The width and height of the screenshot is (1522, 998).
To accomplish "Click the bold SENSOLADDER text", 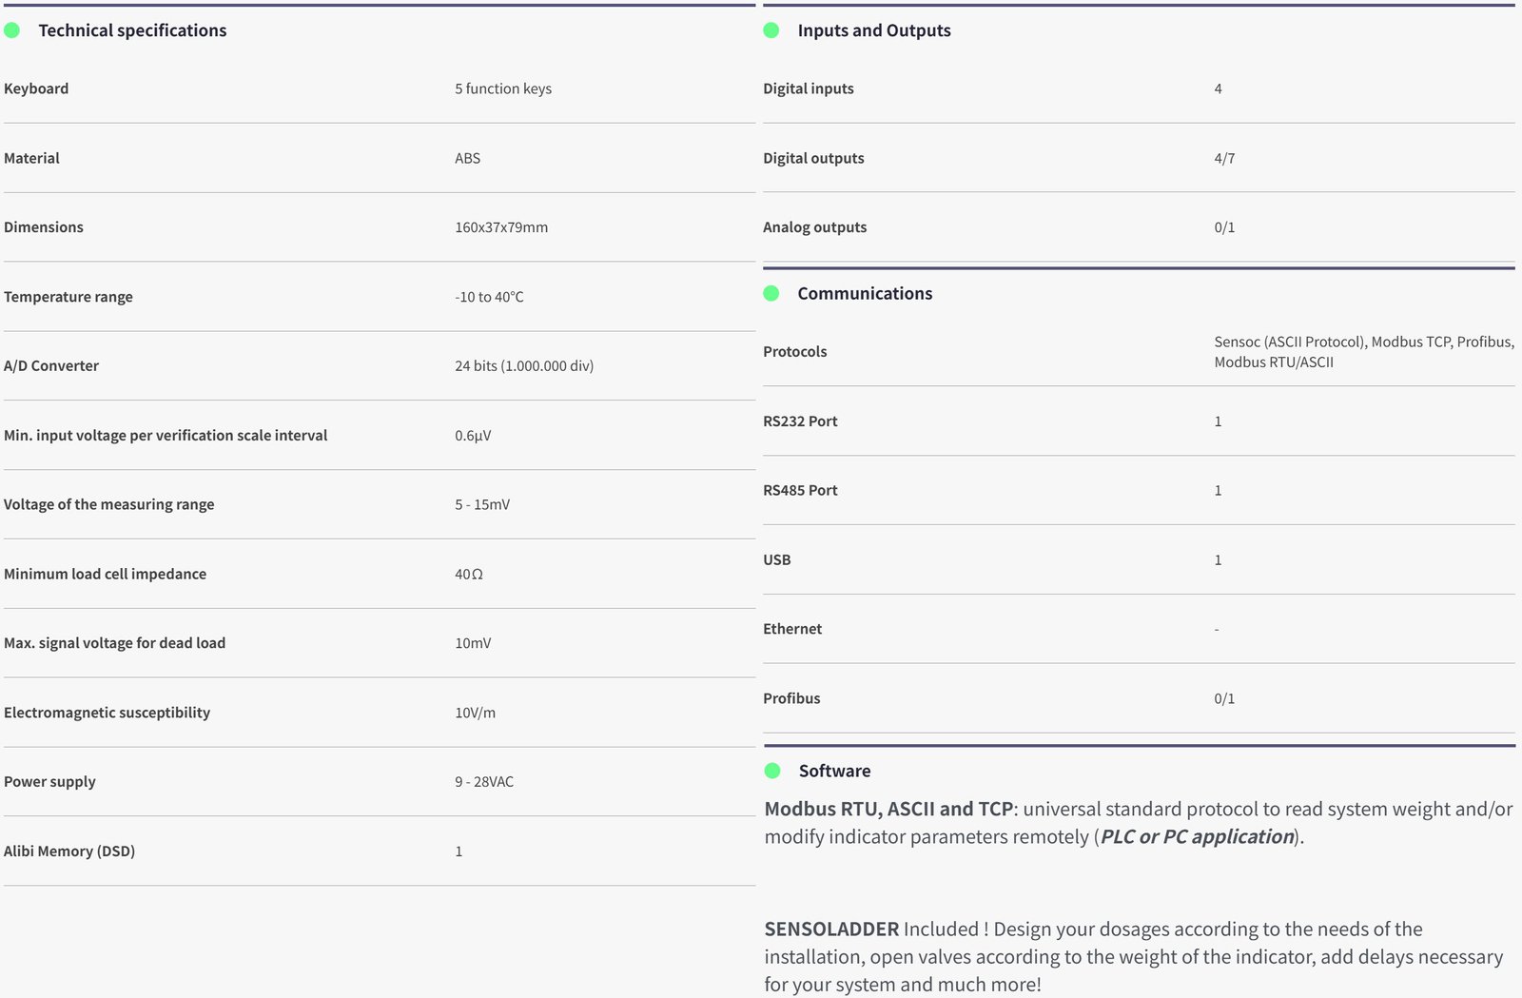I will [831, 929].
